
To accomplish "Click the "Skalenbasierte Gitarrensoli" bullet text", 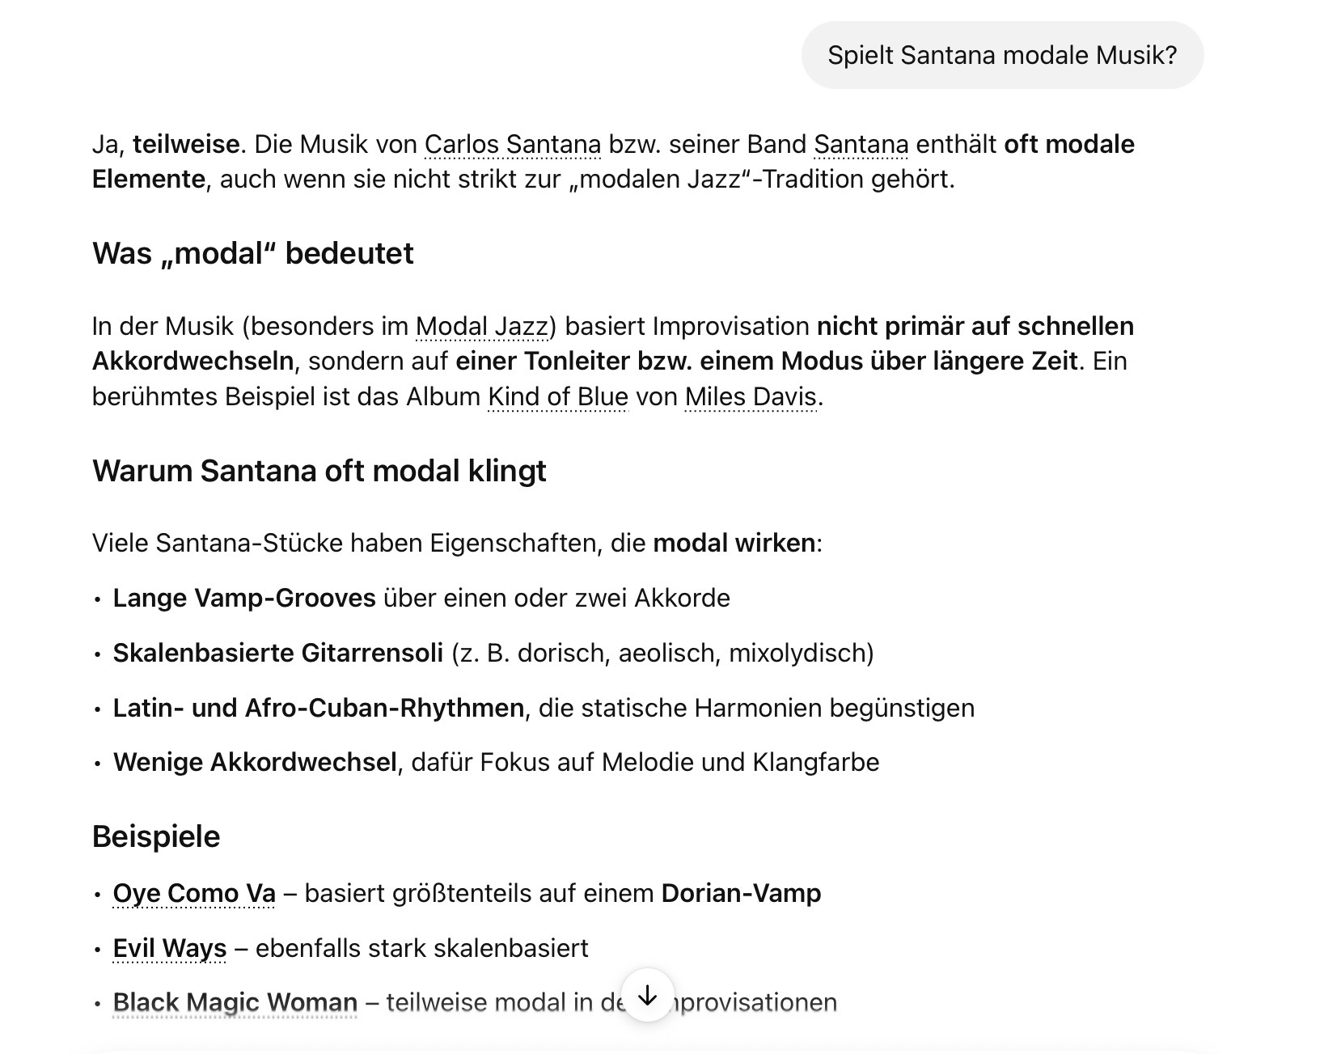I will click(277, 653).
